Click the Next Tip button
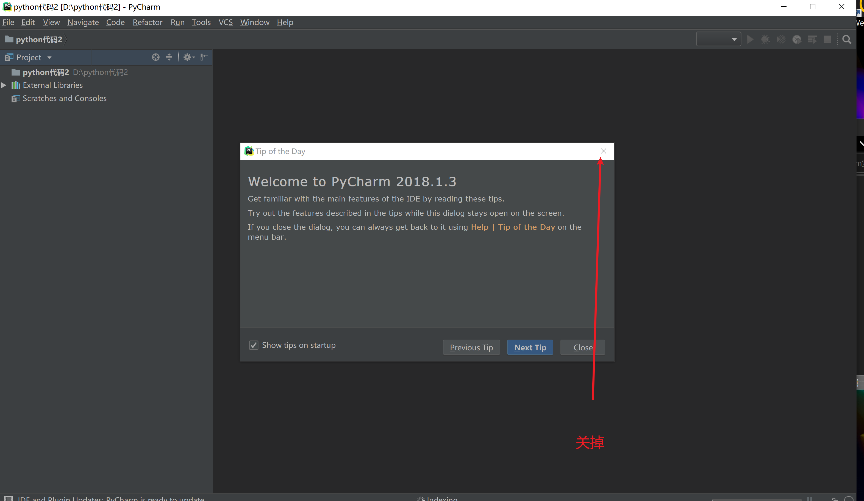The width and height of the screenshot is (864, 501). 530,348
